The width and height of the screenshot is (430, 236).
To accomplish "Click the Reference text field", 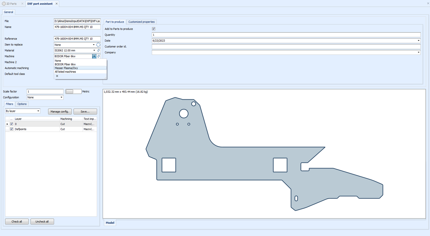I will click(77, 39).
